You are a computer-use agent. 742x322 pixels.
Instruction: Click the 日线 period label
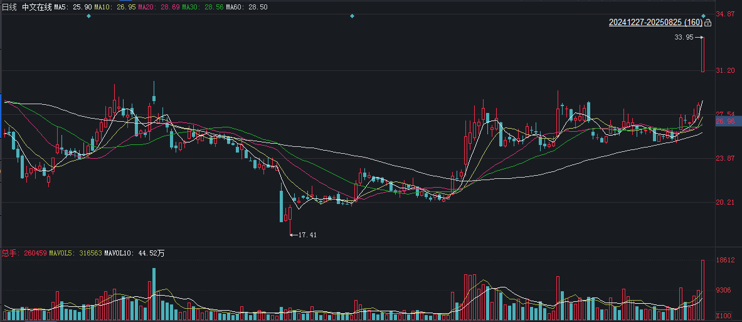(x=9, y=8)
